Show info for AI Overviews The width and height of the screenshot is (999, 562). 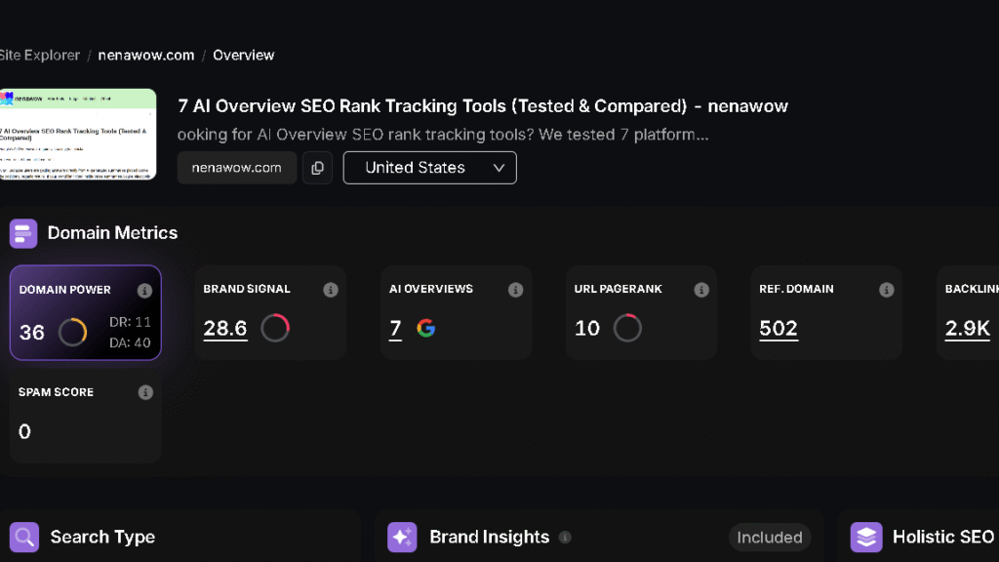tap(515, 290)
